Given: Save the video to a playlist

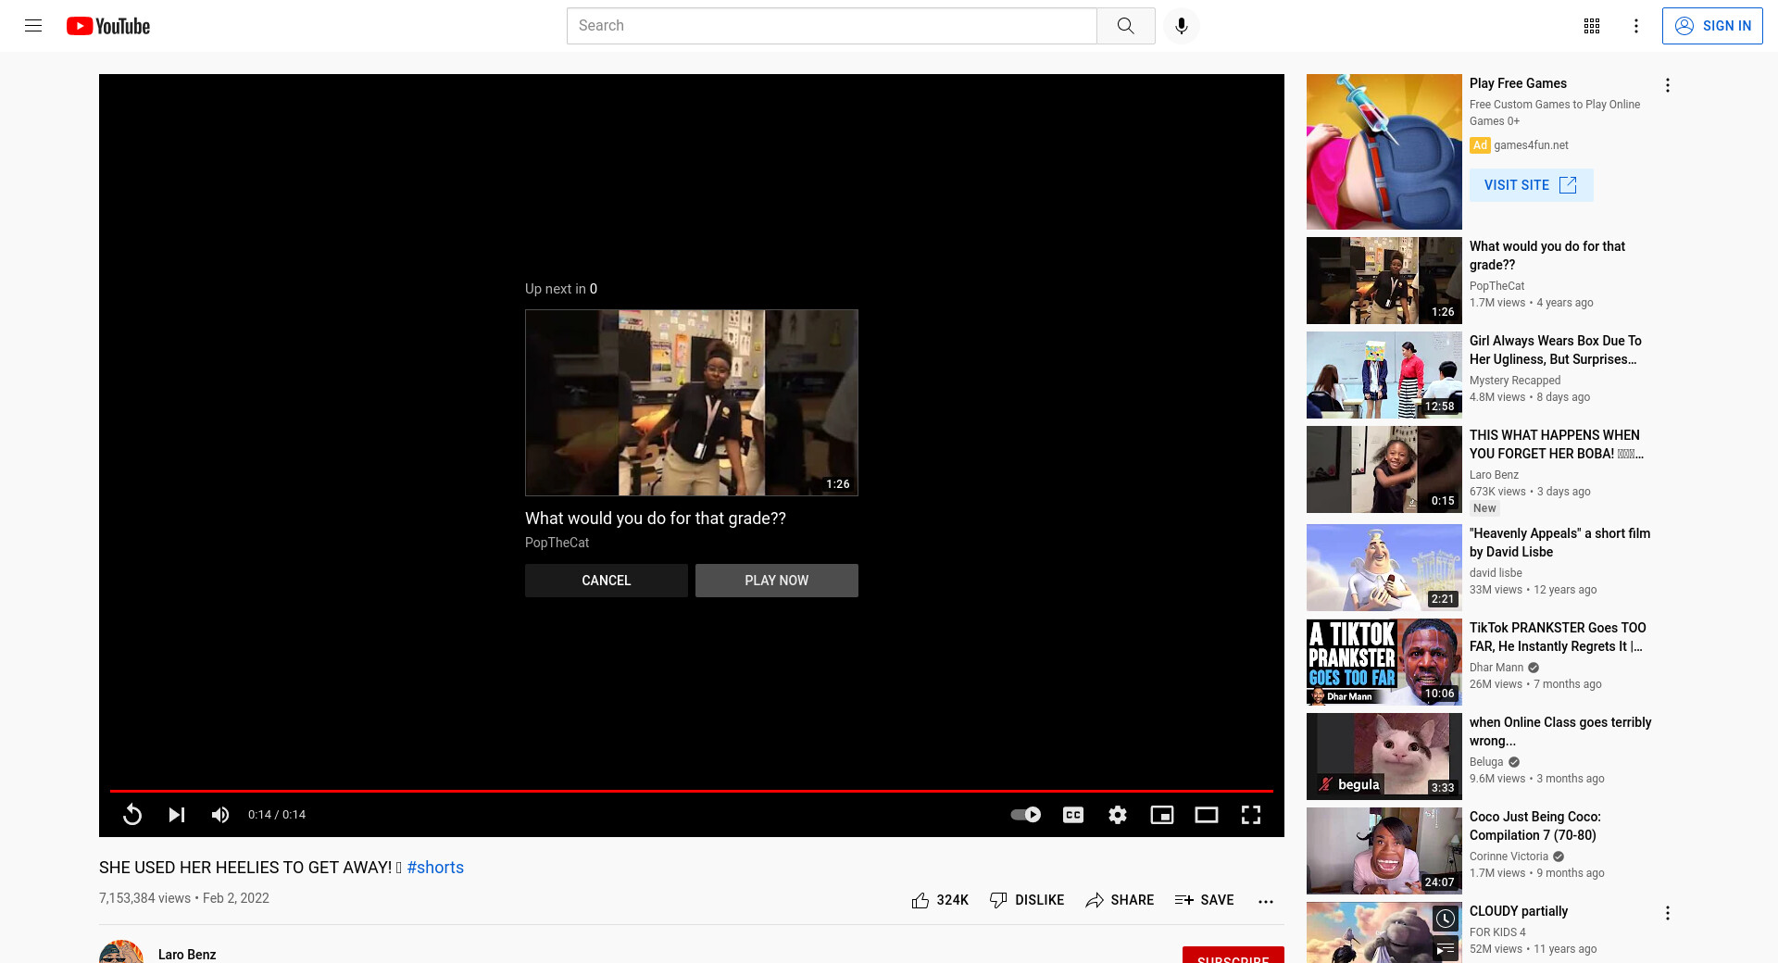Looking at the screenshot, I should tap(1204, 900).
